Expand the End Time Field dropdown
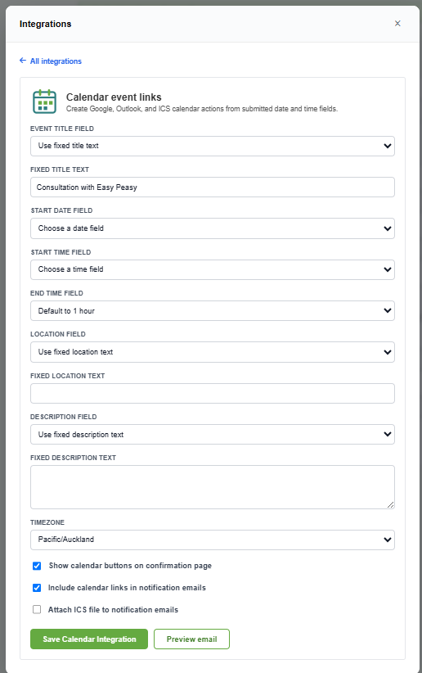 (213, 311)
